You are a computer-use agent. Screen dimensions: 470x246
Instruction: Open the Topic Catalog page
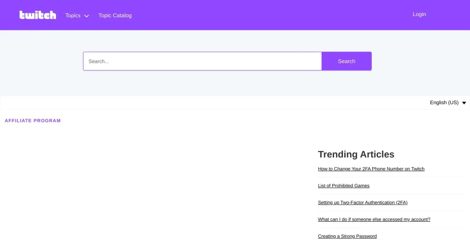(x=115, y=16)
